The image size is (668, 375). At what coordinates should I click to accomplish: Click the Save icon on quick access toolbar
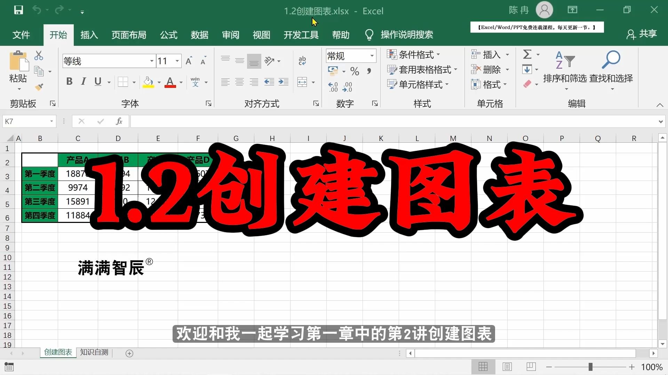tap(18, 10)
